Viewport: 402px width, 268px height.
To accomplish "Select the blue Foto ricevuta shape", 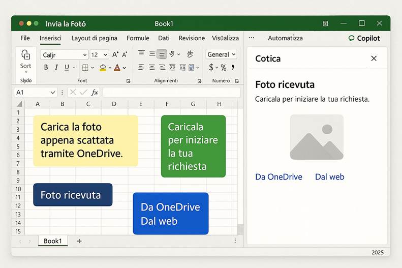I will click(x=73, y=195).
